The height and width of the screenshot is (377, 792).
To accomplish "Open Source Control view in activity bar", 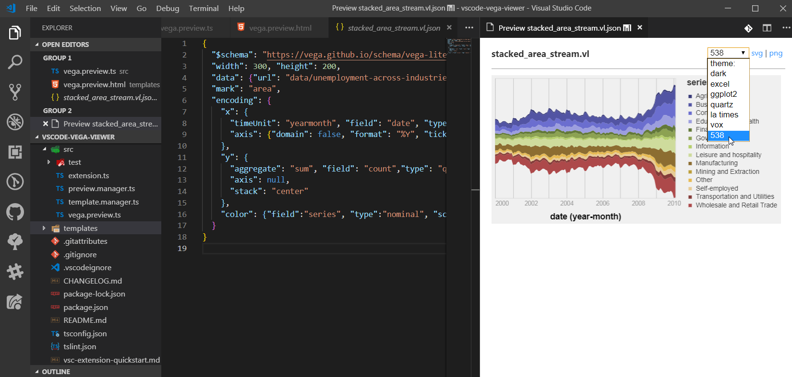I will tap(15, 91).
